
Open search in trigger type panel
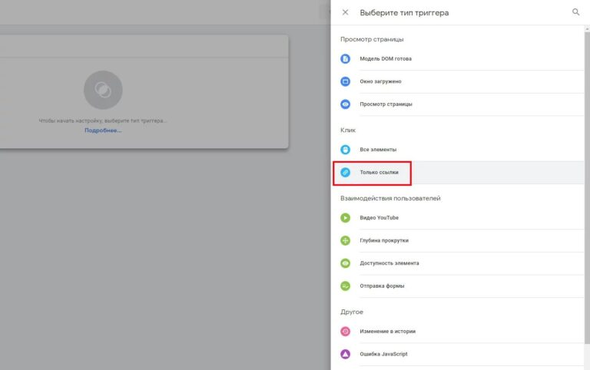tap(576, 12)
